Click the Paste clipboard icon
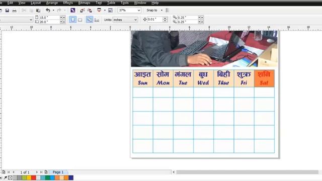 (38, 10)
